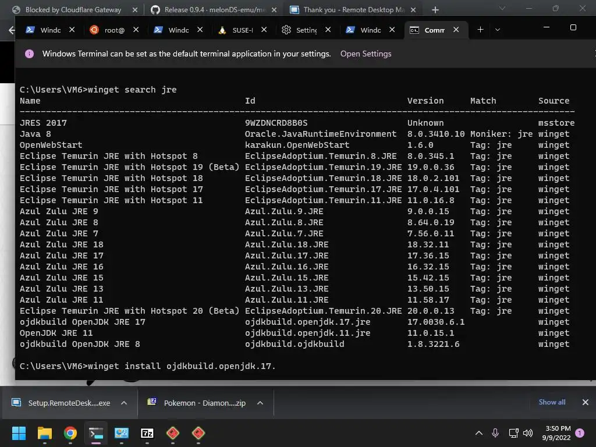596x447 pixels.
Task: Click Show all downloads
Action: tap(552, 402)
